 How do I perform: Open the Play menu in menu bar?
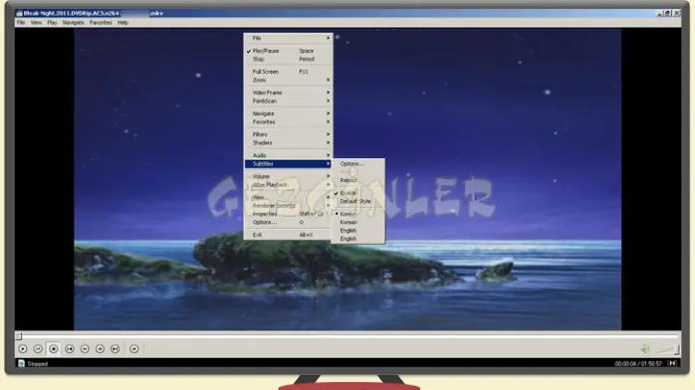pyautogui.click(x=52, y=22)
